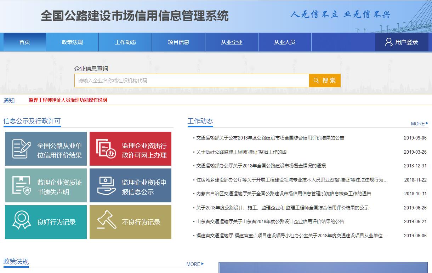Open the 首页 navigation tab
This screenshot has width=432, height=273.
[x=24, y=42]
